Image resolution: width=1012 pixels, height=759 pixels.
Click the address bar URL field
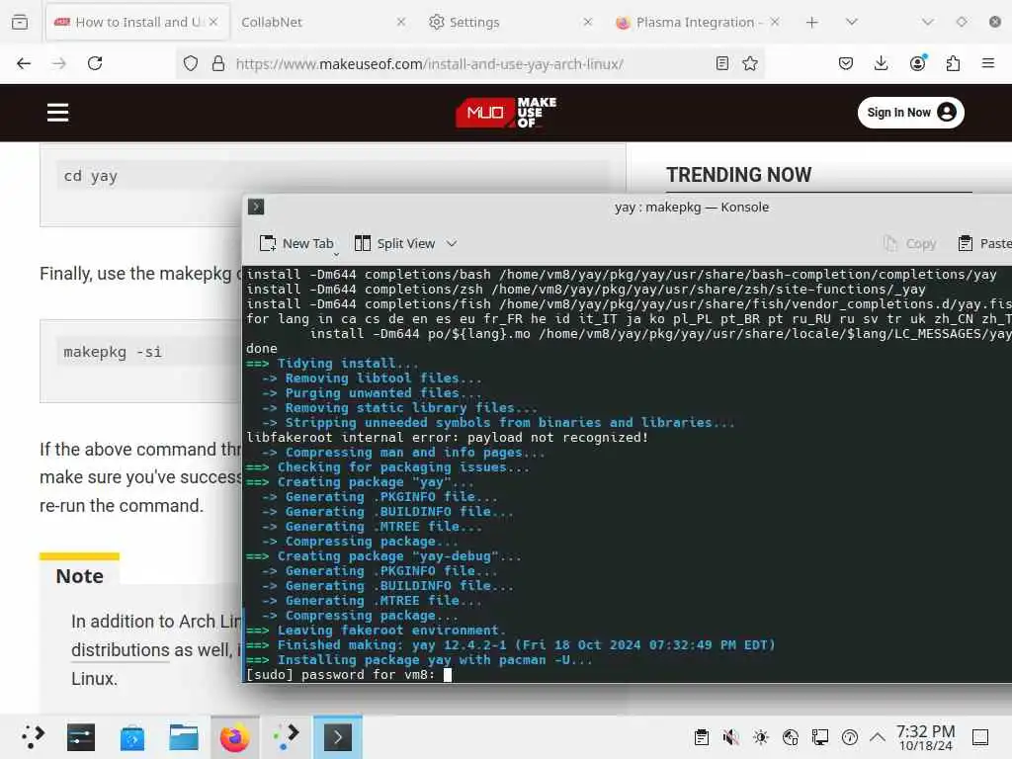[469, 64]
